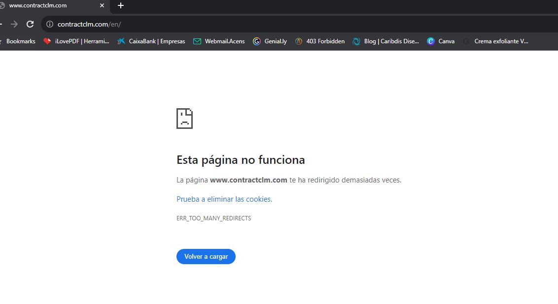Screen dimensions: 558x304
Task: Click the 'Esta página no funciona' heading
Action: (x=241, y=160)
